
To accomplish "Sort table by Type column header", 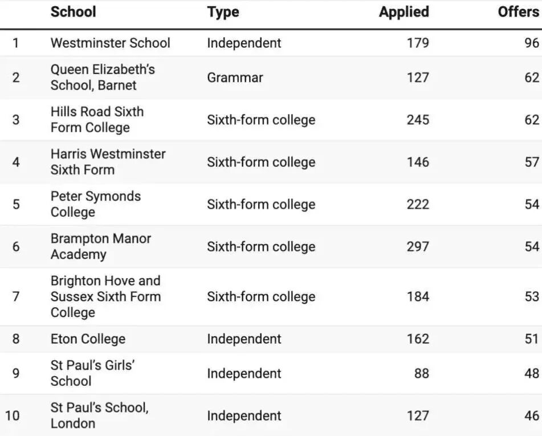I will tap(223, 13).
